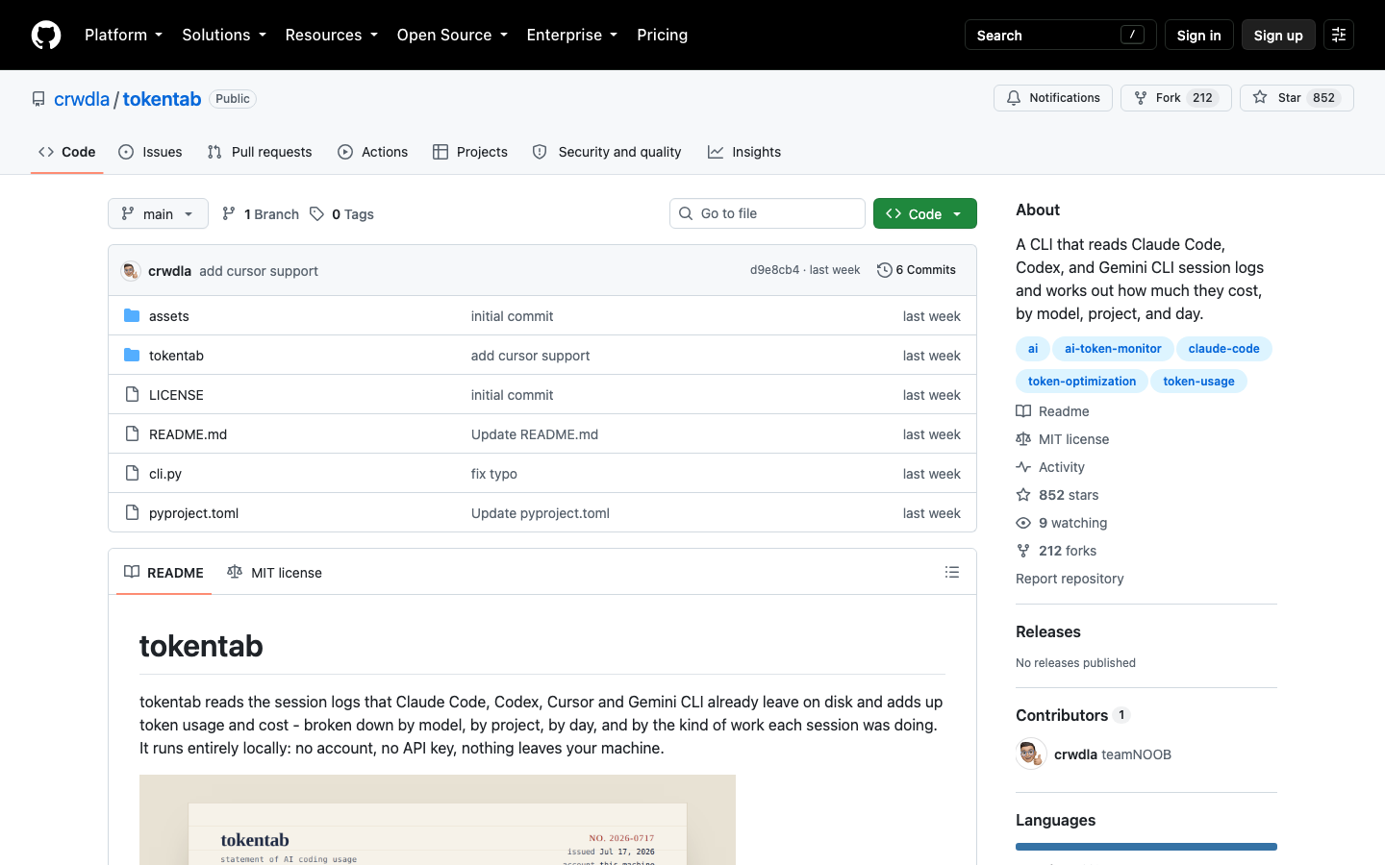Click the README.md file icon

click(132, 434)
